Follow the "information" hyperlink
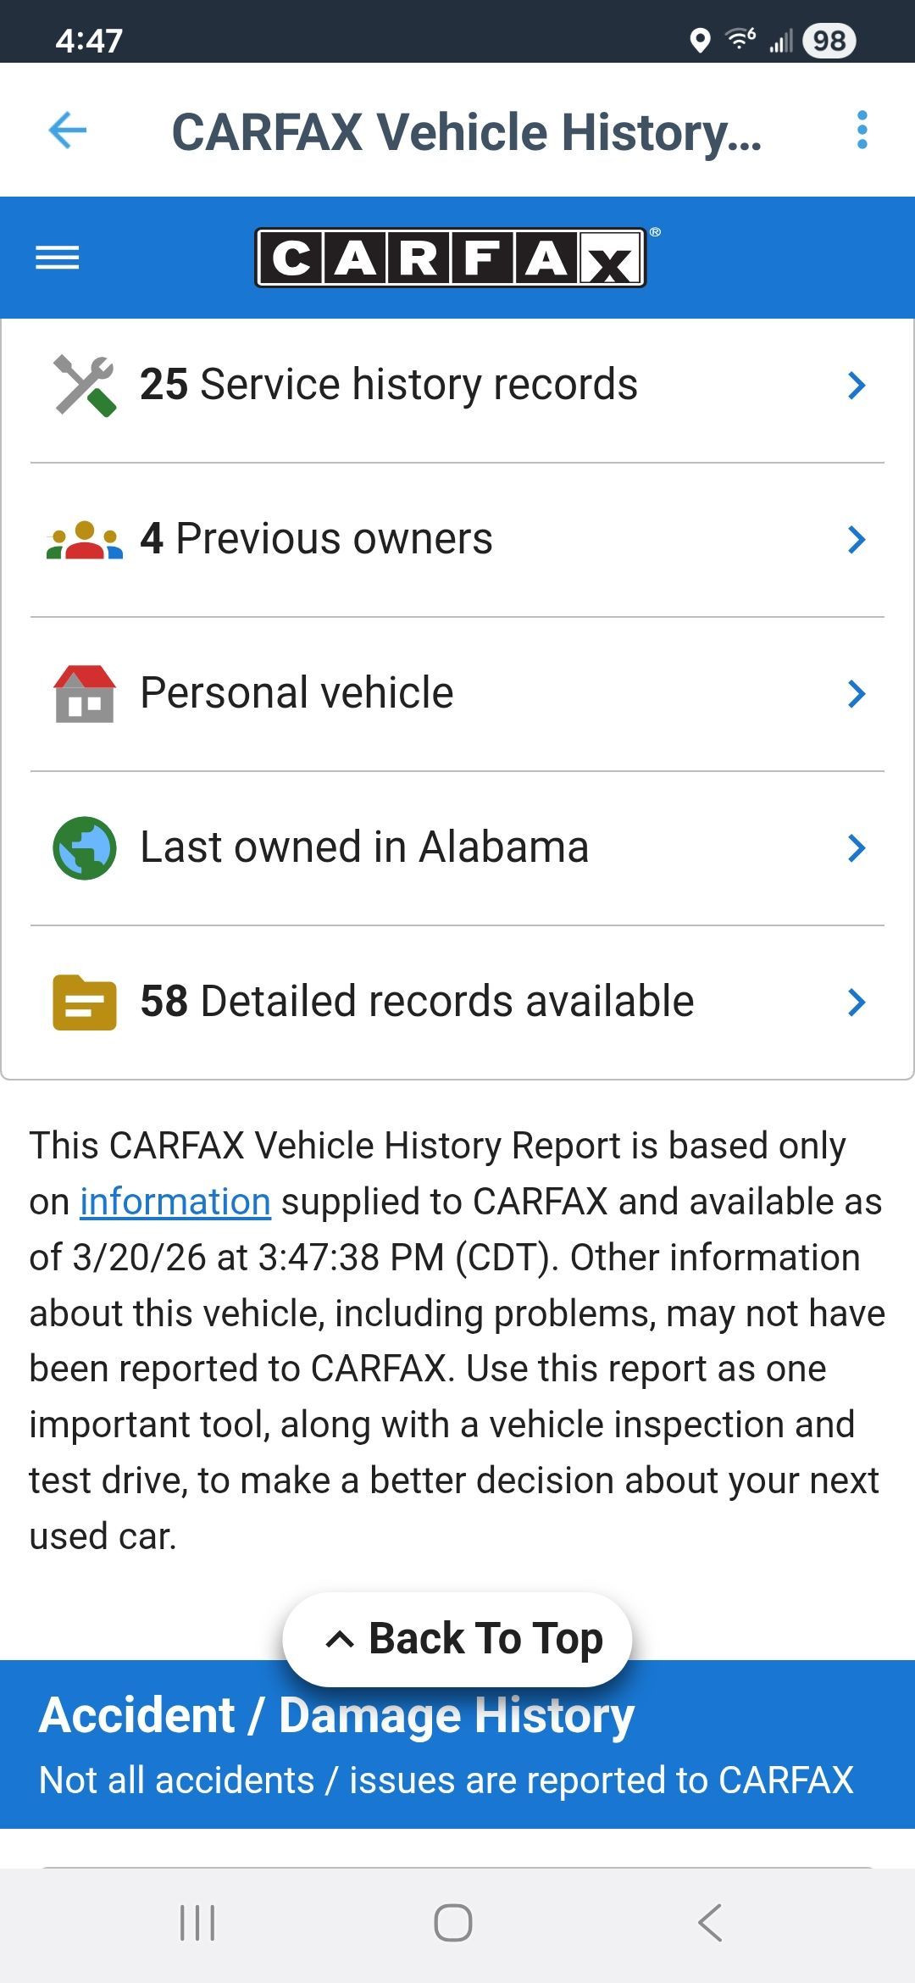The width and height of the screenshot is (915, 1983). (x=175, y=1202)
